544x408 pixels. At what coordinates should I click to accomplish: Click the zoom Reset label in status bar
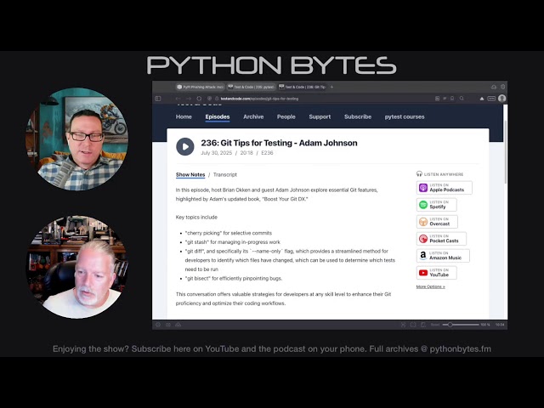click(x=435, y=325)
